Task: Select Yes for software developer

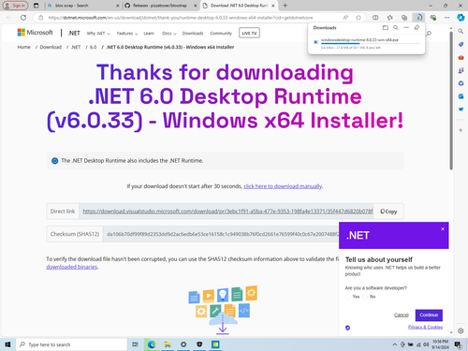Action: click(x=347, y=297)
